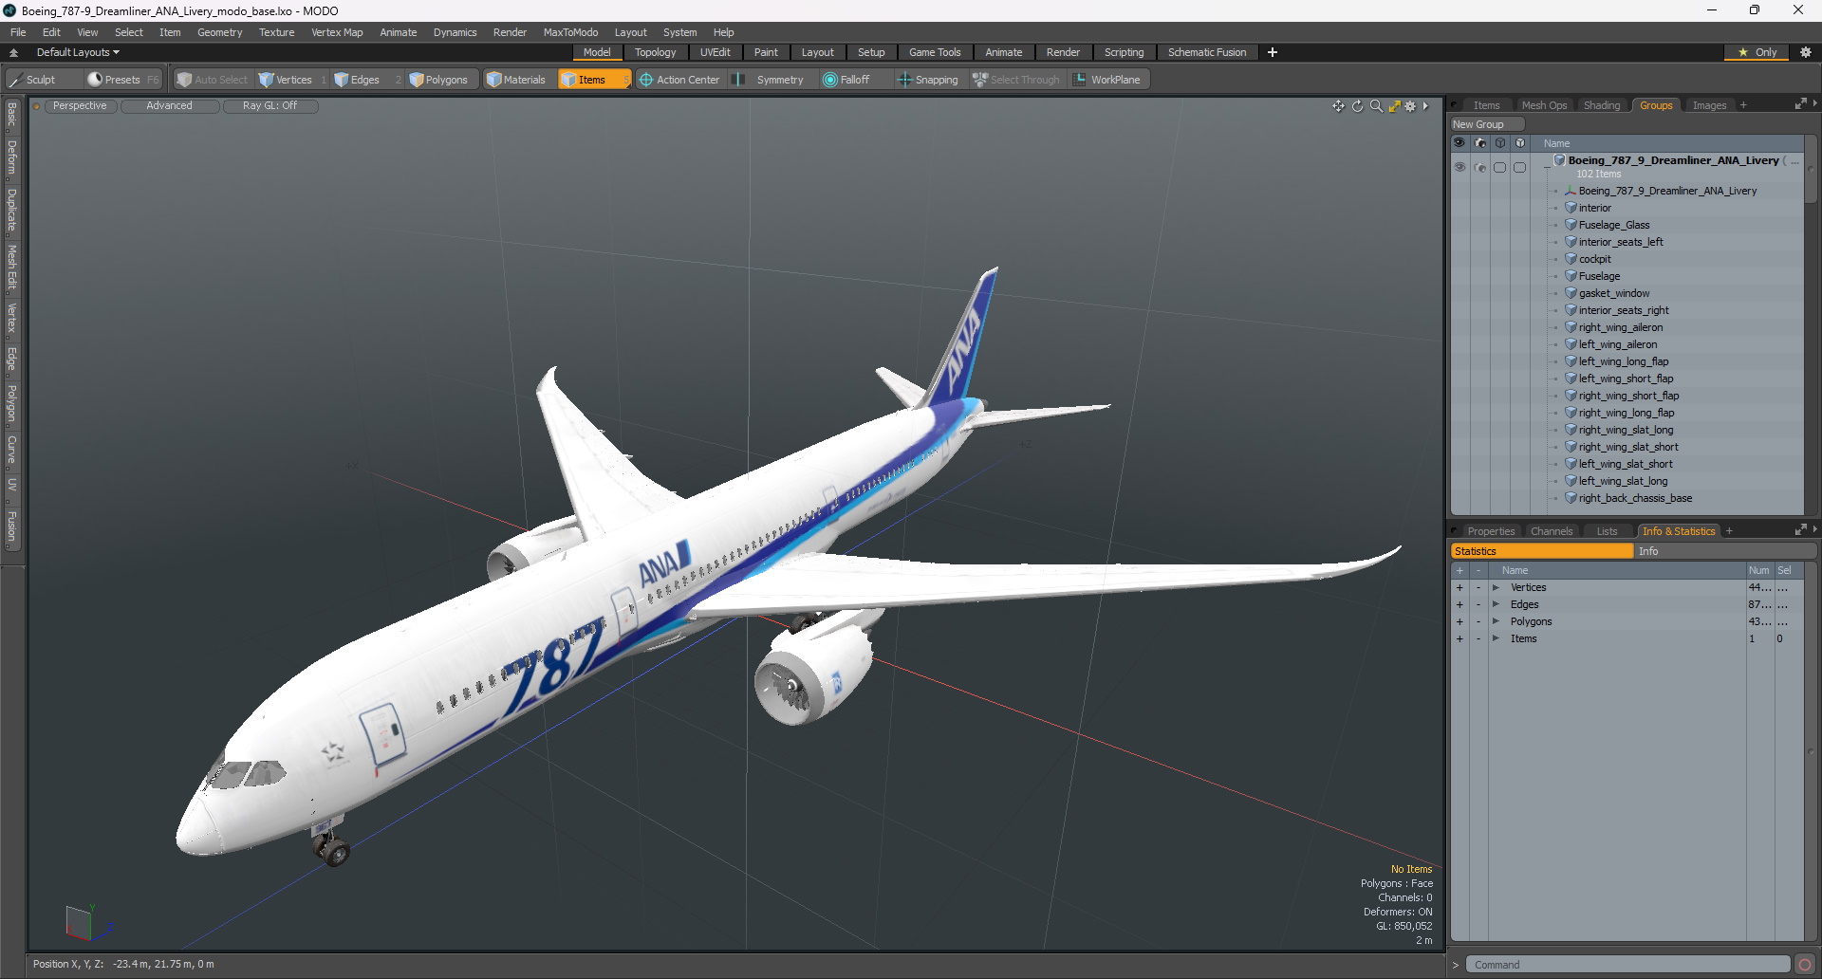
Task: Add a new tab to the Groups panel
Action: click(1743, 105)
